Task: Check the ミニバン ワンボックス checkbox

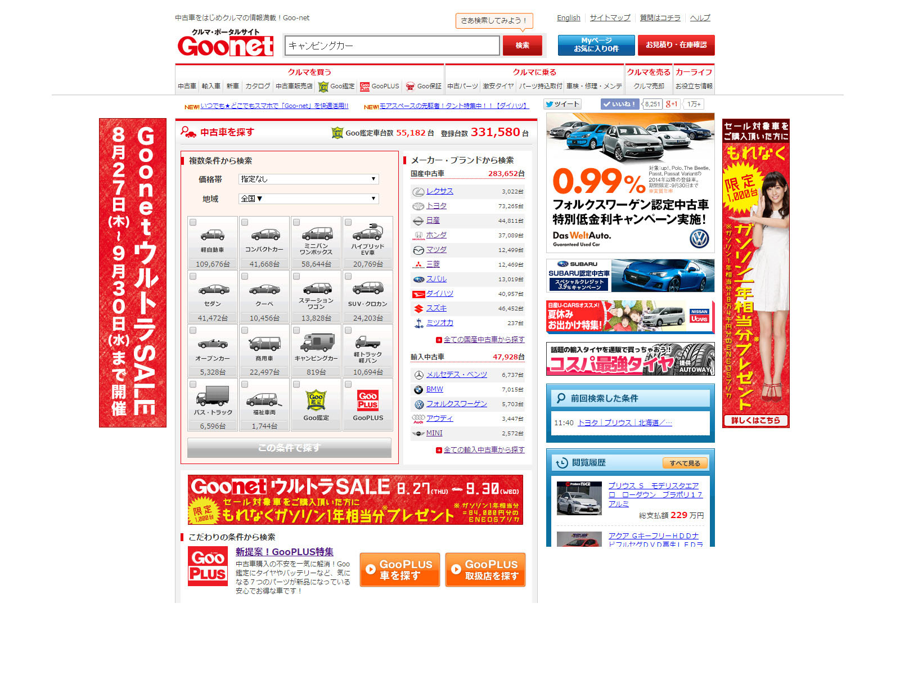Action: click(296, 222)
